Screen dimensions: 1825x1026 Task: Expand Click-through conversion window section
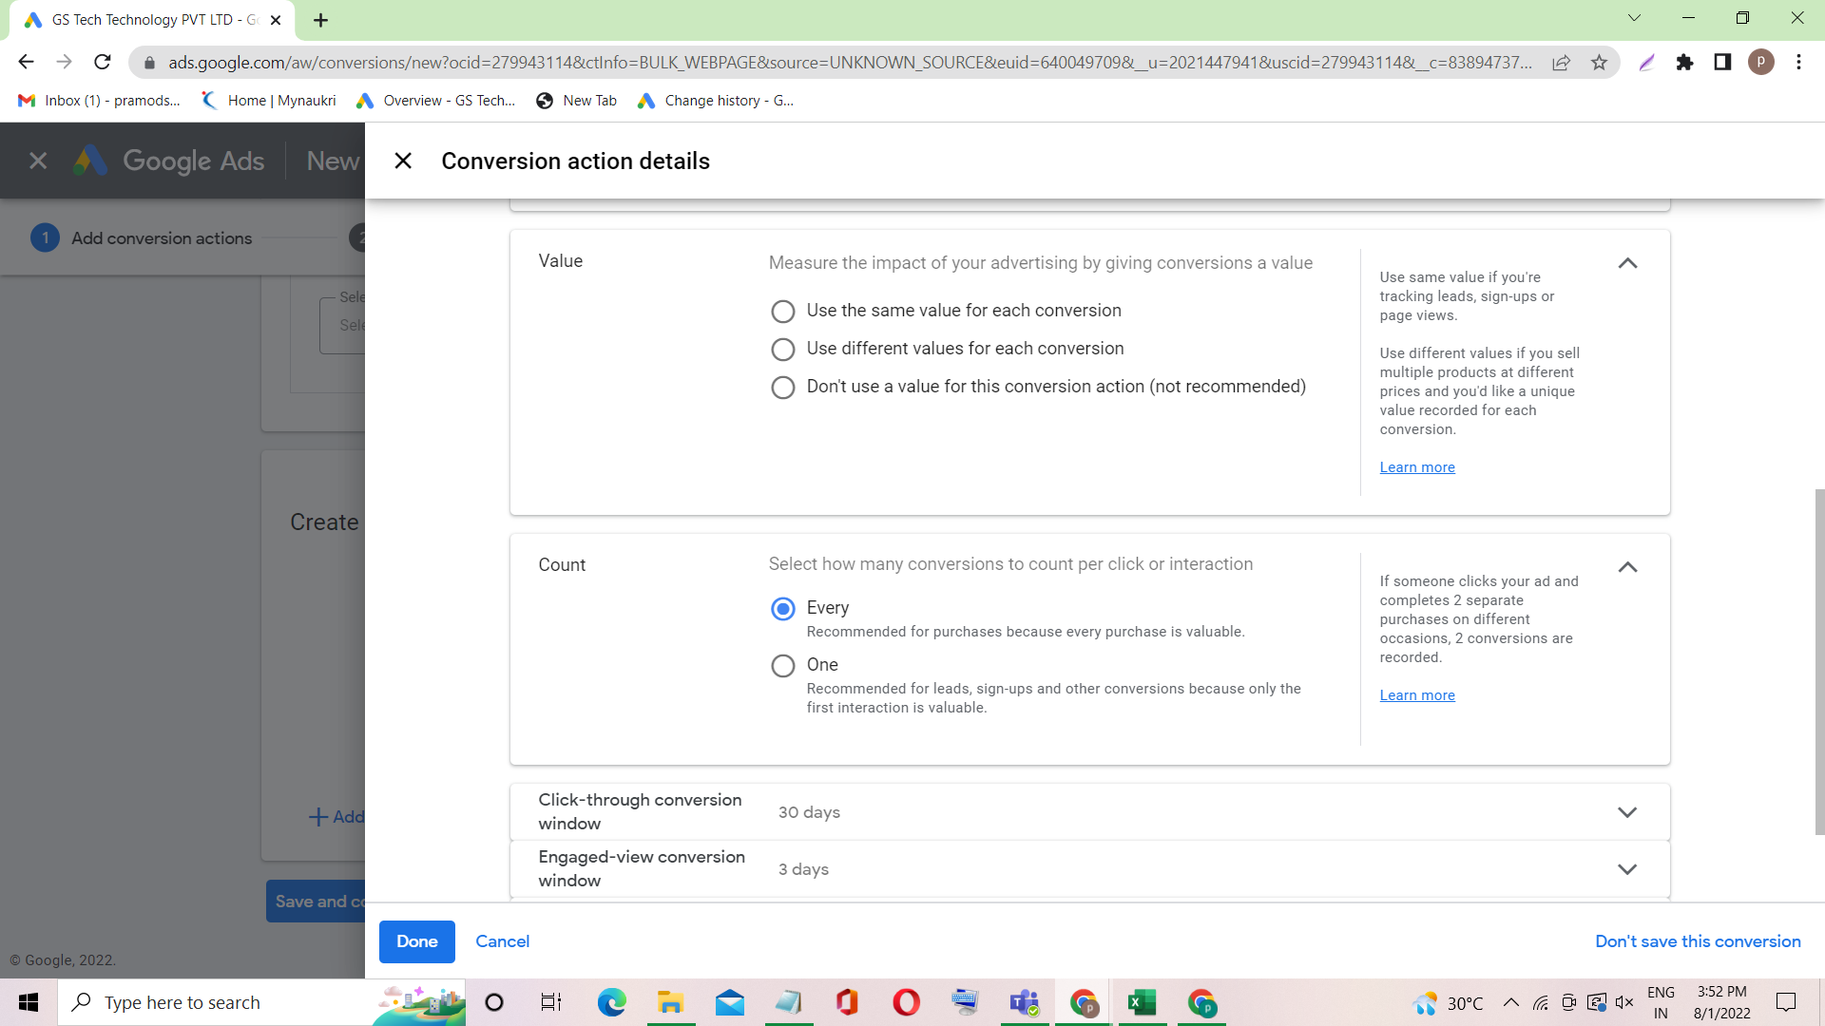pos(1627,812)
